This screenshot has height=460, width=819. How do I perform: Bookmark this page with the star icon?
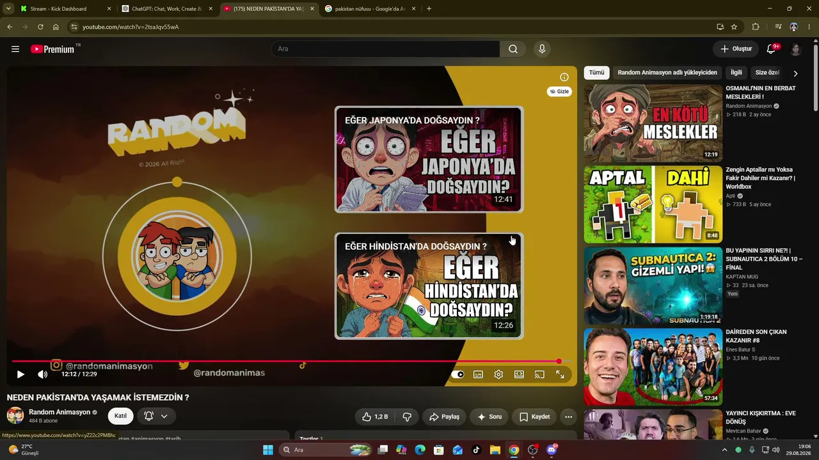(x=734, y=27)
